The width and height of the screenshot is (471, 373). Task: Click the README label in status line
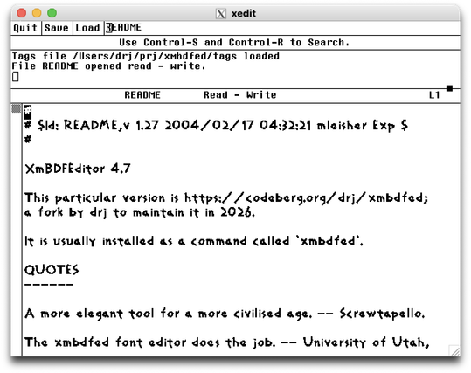pos(142,95)
